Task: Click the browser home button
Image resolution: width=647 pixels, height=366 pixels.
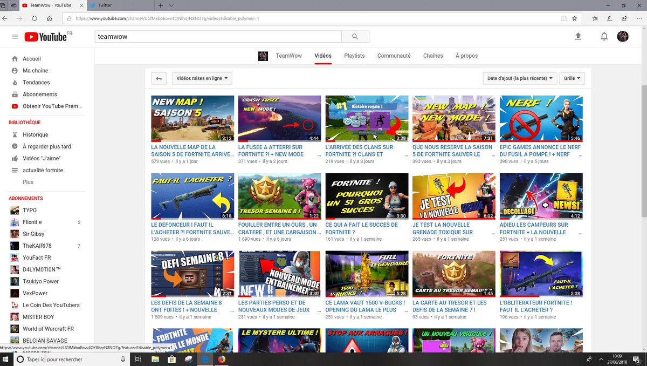Action: tap(49, 18)
